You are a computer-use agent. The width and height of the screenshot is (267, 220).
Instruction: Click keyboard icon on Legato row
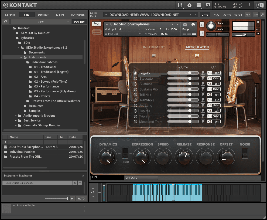click(203, 73)
